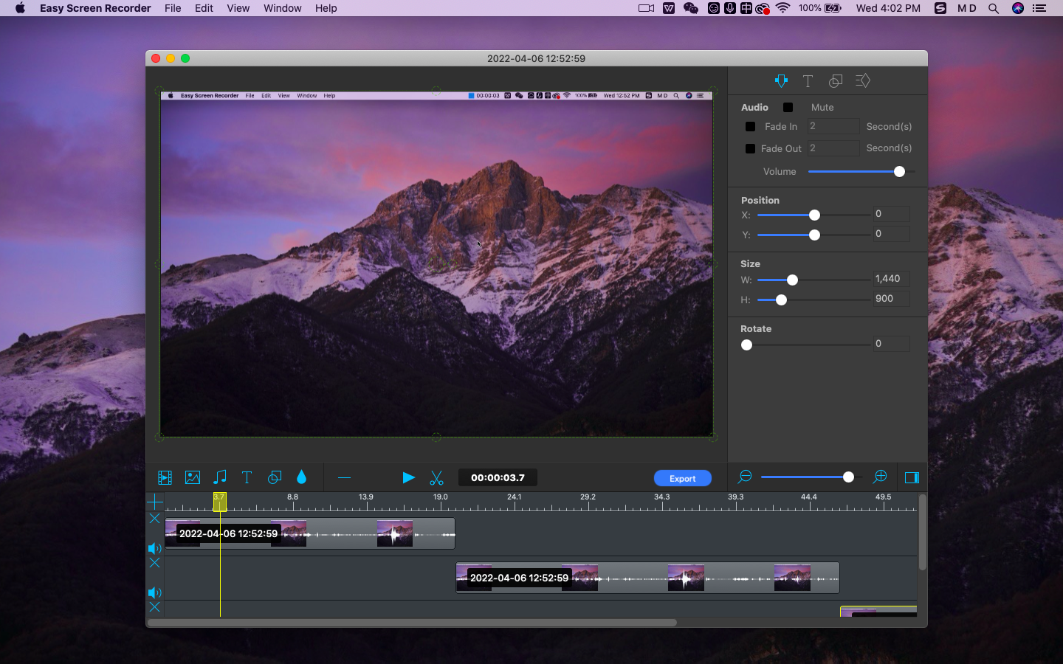Click the zoom in timeline magnifier

880,477
